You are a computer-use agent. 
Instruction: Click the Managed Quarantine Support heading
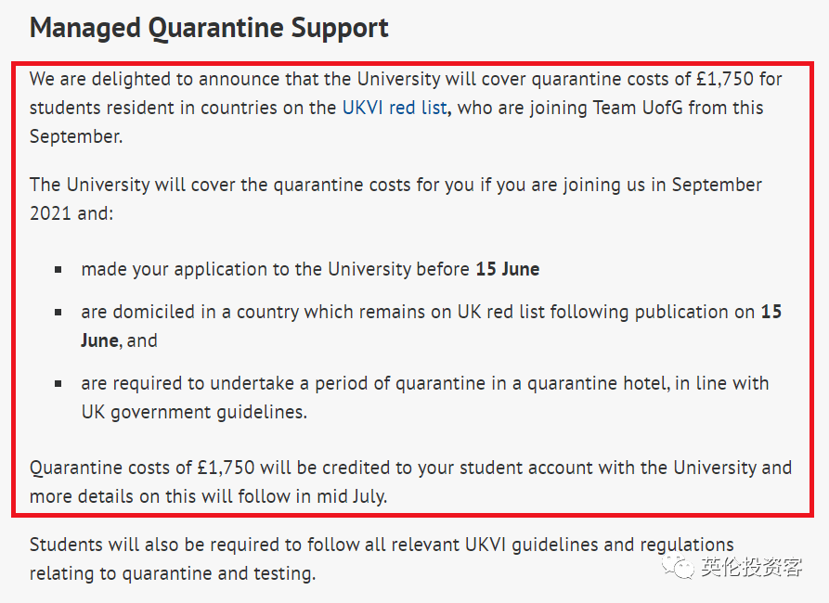(x=209, y=28)
